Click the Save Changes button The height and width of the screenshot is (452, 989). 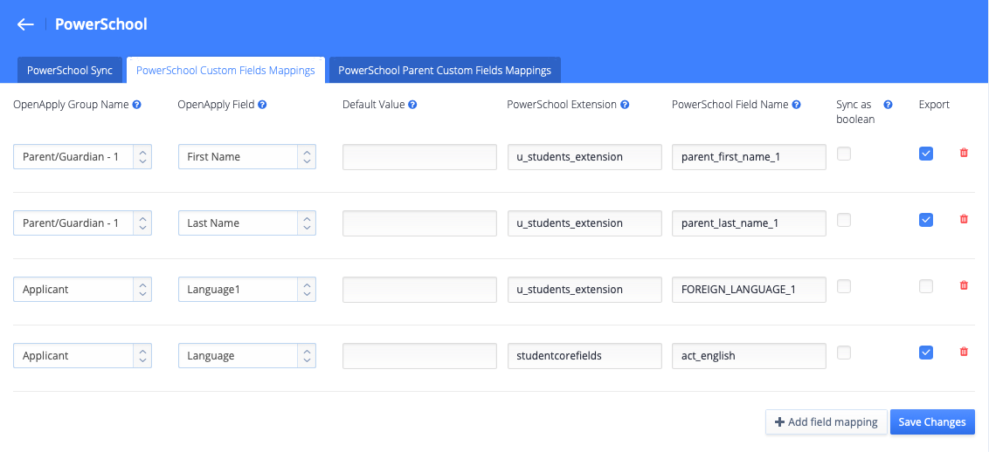click(x=932, y=421)
